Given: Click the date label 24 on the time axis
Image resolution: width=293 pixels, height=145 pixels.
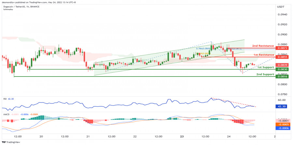Looking at the screenshot, I should [x=229, y=137].
